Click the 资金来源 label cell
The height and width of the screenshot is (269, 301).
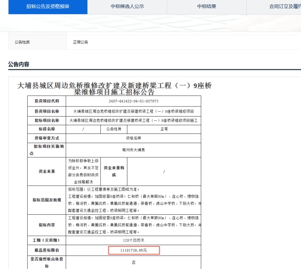[47, 171]
